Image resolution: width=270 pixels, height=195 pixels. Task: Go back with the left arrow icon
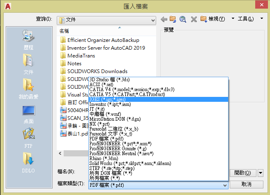(x=164, y=19)
